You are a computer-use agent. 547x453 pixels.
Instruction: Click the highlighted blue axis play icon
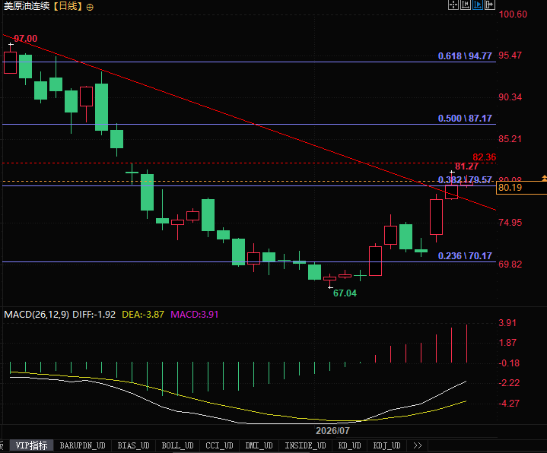[x=478, y=5]
